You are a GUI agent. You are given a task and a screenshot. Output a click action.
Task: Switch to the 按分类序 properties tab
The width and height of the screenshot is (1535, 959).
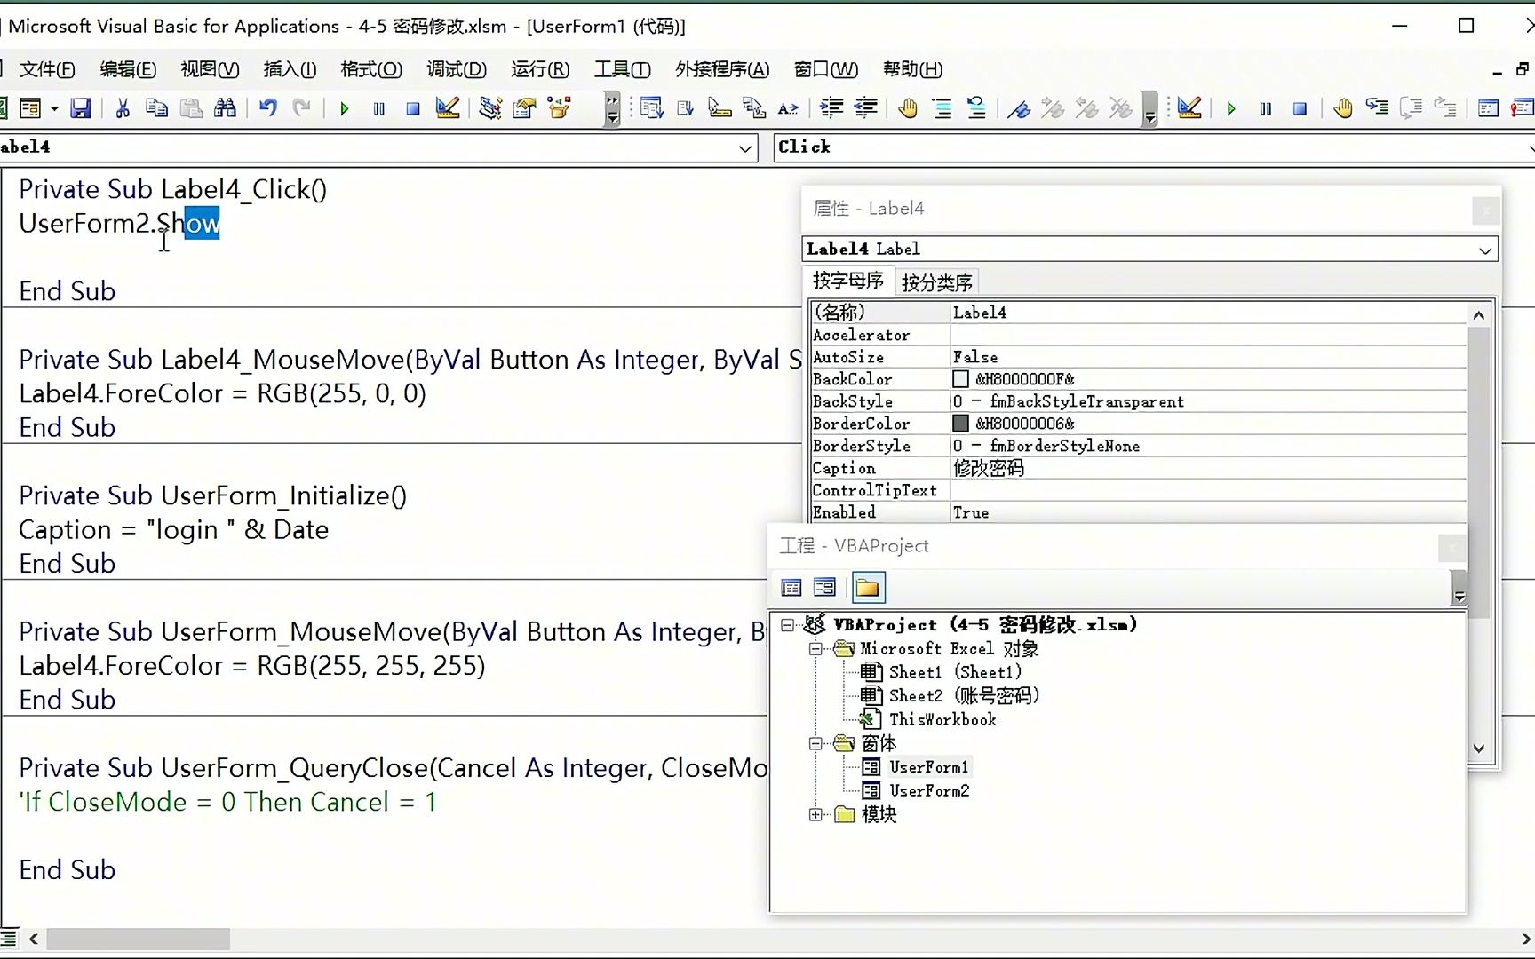click(936, 281)
